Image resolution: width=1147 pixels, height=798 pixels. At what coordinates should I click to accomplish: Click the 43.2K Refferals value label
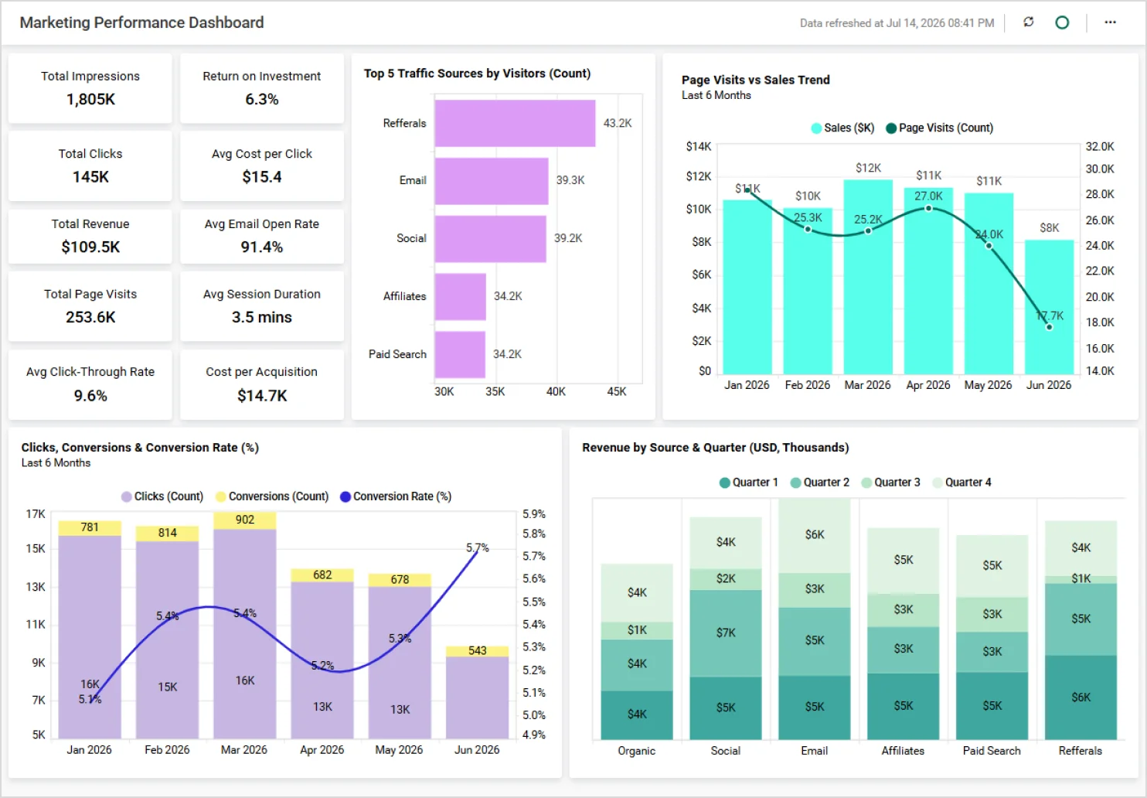(618, 123)
